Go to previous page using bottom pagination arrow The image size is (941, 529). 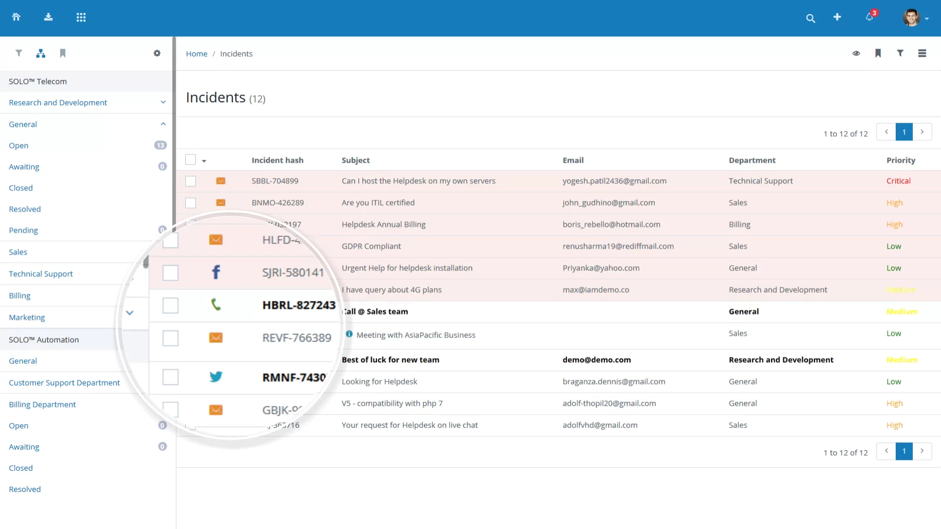886,451
